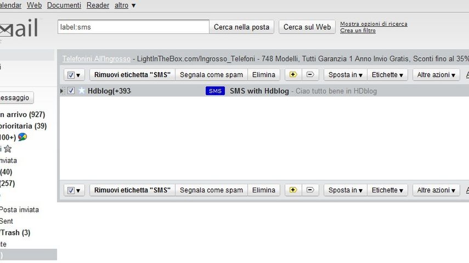Viewport: 469px width, 263px height.
Task: Click the blue SMS label tag
Action: tap(215, 91)
